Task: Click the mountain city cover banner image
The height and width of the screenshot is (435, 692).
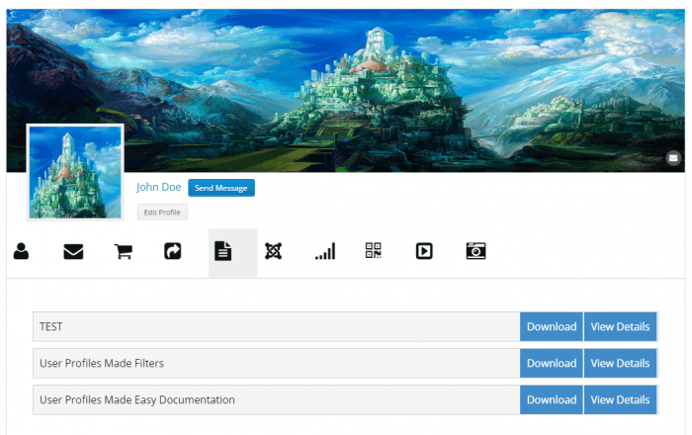Action: 346,90
